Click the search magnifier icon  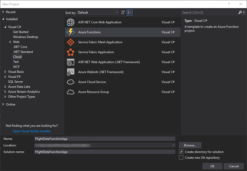[240, 12]
